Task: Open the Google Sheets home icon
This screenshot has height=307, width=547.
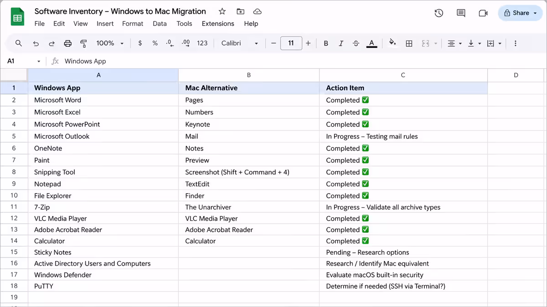Action: click(17, 17)
